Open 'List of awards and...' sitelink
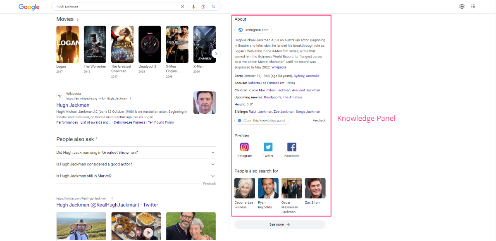 coord(95,122)
